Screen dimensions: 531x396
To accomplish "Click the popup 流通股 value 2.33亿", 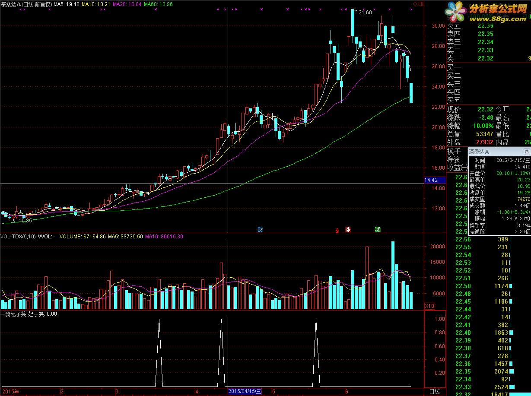I will click(522, 231).
